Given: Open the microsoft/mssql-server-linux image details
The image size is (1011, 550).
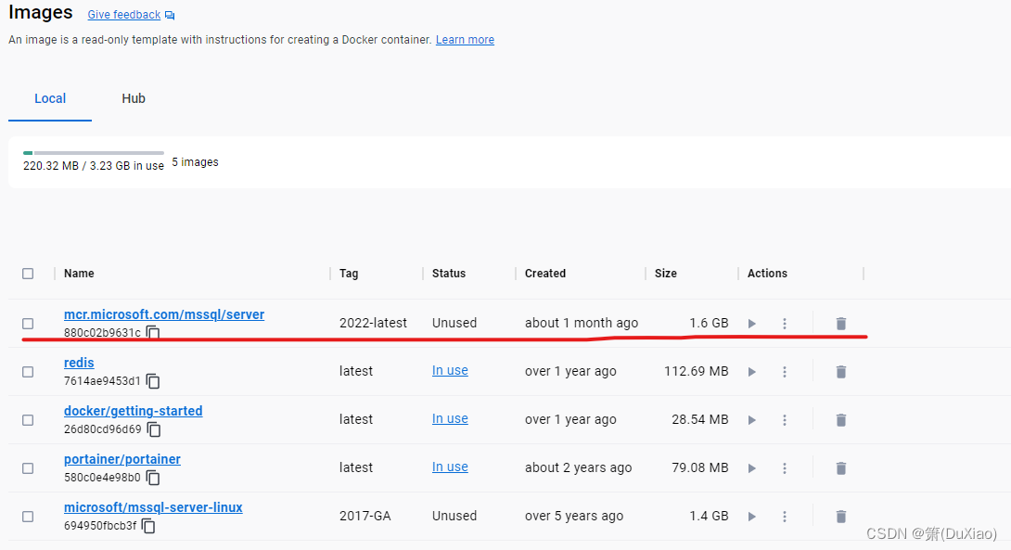Looking at the screenshot, I should point(153,508).
